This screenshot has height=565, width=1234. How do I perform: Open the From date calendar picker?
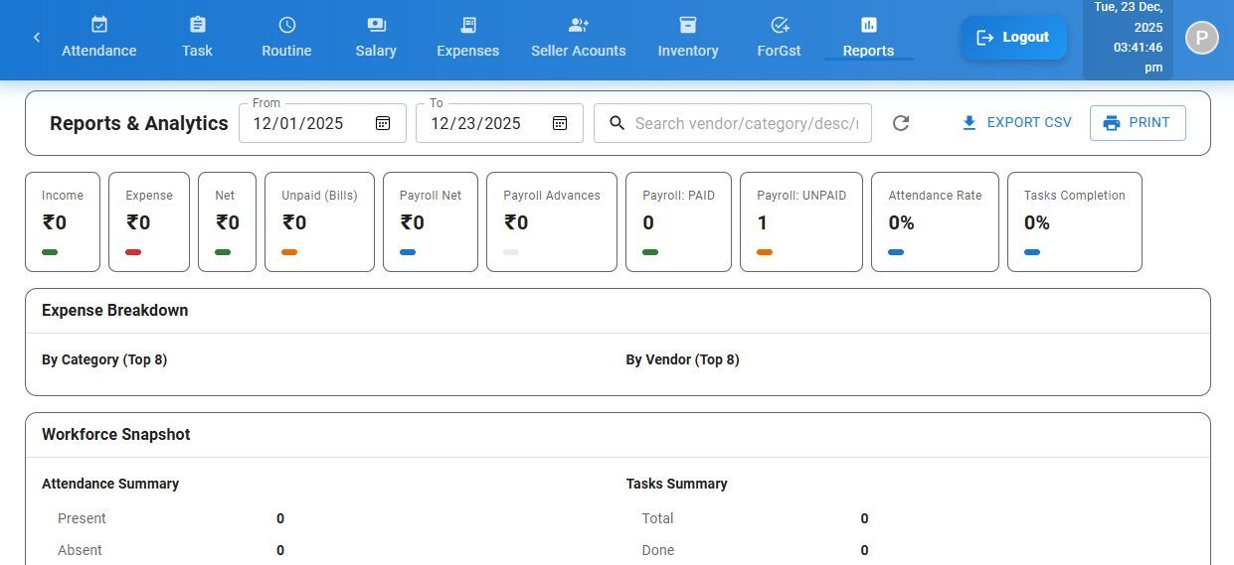point(383,123)
